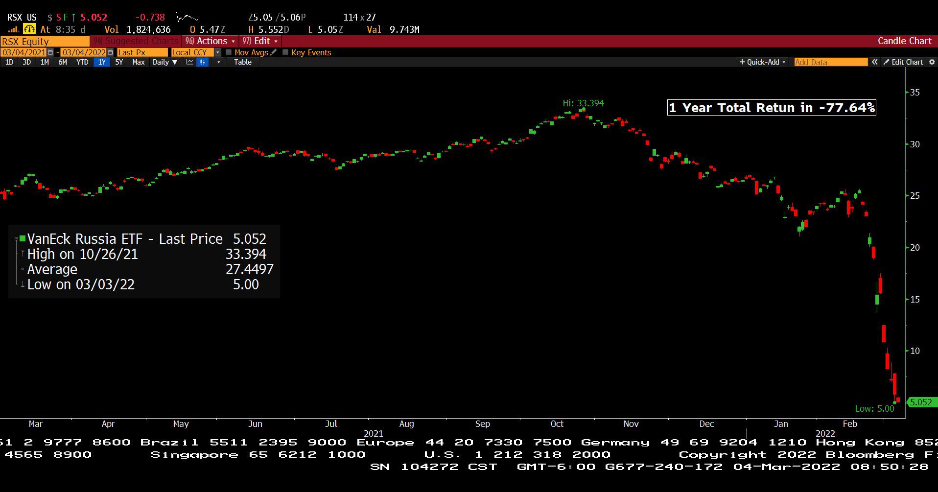
Task: Open the Edit menu
Action: (260, 41)
